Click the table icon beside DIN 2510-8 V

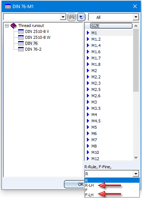pos(21,31)
